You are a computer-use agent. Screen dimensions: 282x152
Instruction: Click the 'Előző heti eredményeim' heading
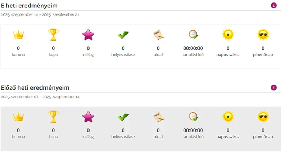(x=35, y=87)
